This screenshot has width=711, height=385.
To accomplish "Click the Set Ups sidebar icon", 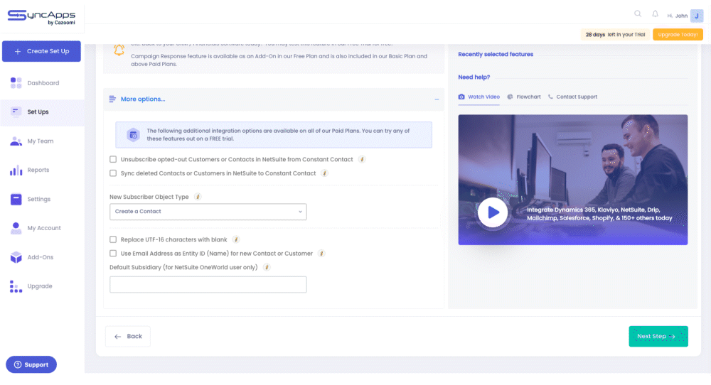I will [x=16, y=112].
